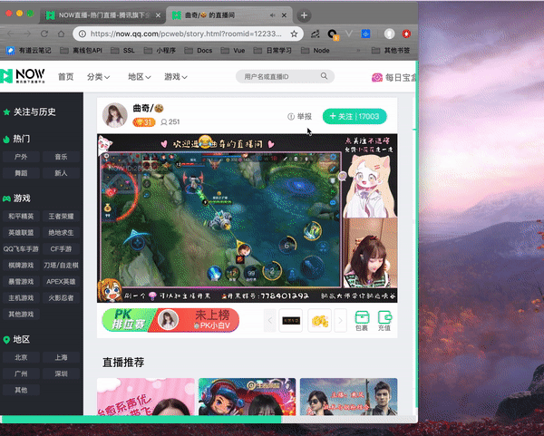Expand the 地区 dropdown in the header

(x=139, y=77)
